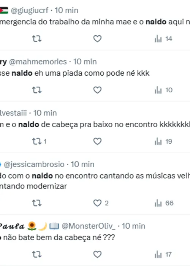The width and height of the screenshot is (190, 266).
Task: View analytics showing 17 views
Action: point(163,254)
